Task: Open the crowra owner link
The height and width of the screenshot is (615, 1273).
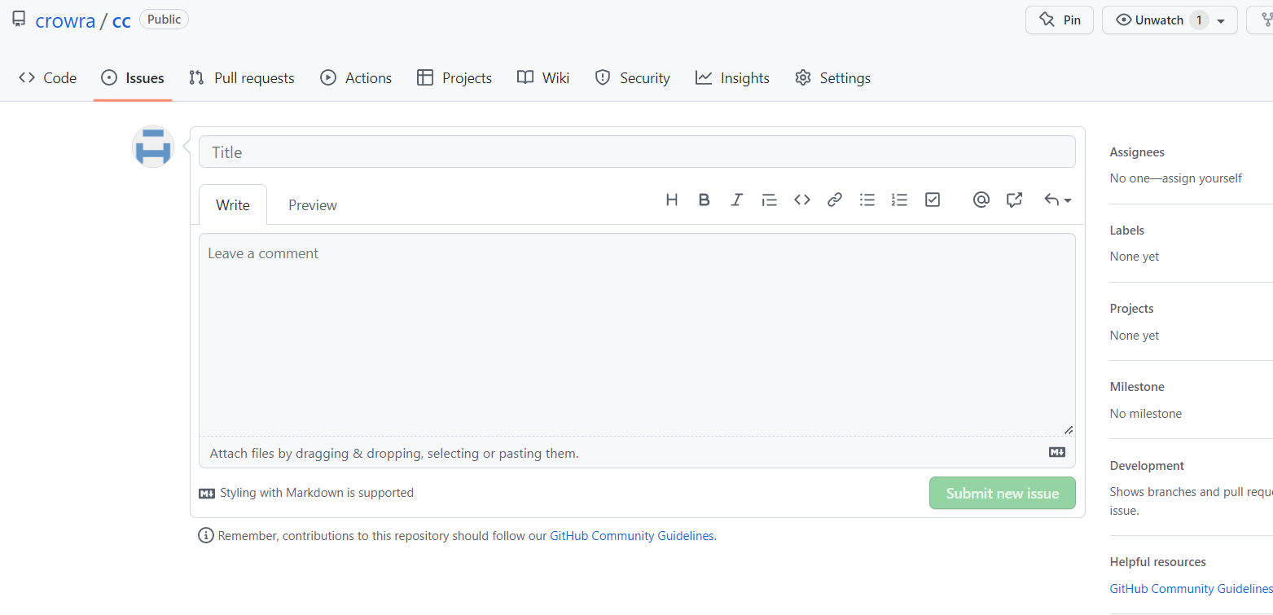Action: coord(65,21)
